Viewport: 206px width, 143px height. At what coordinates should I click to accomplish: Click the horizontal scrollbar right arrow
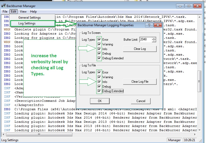pyautogui.click(x=195, y=134)
